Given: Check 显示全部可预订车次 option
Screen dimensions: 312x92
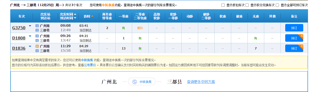Looking at the screenshot, I should pyautogui.click(x=277, y=5).
